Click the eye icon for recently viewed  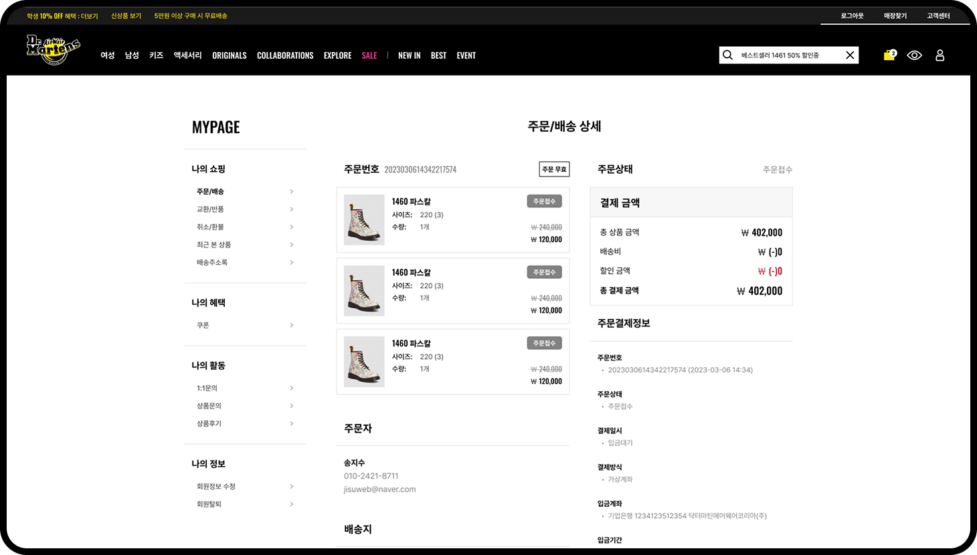(x=914, y=55)
